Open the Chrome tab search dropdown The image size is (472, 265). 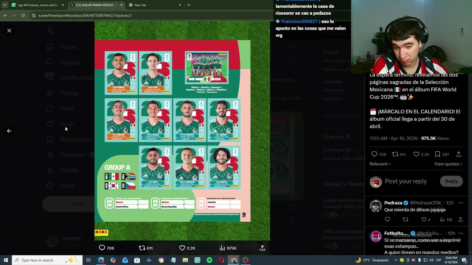[5, 5]
